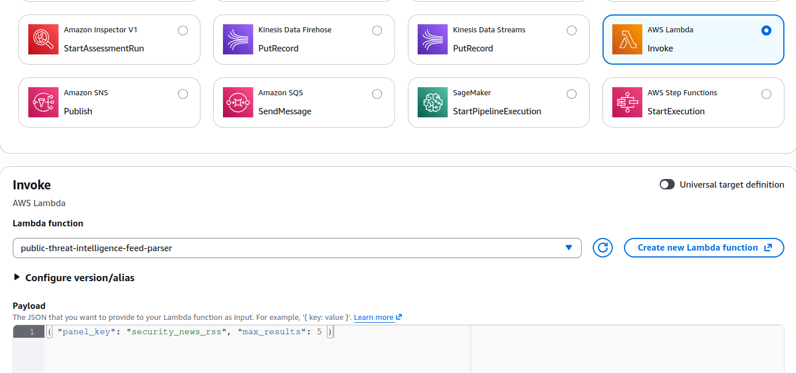The height and width of the screenshot is (373, 796).
Task: Select Amazon SQS SendMessage radio button
Action: (x=377, y=94)
